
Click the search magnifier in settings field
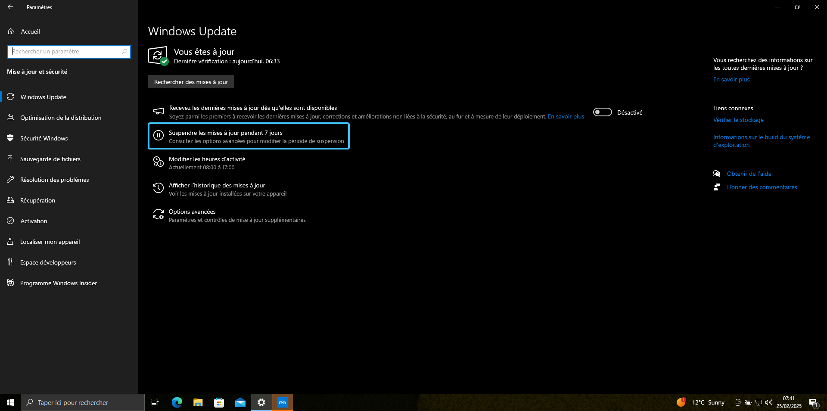pos(124,51)
